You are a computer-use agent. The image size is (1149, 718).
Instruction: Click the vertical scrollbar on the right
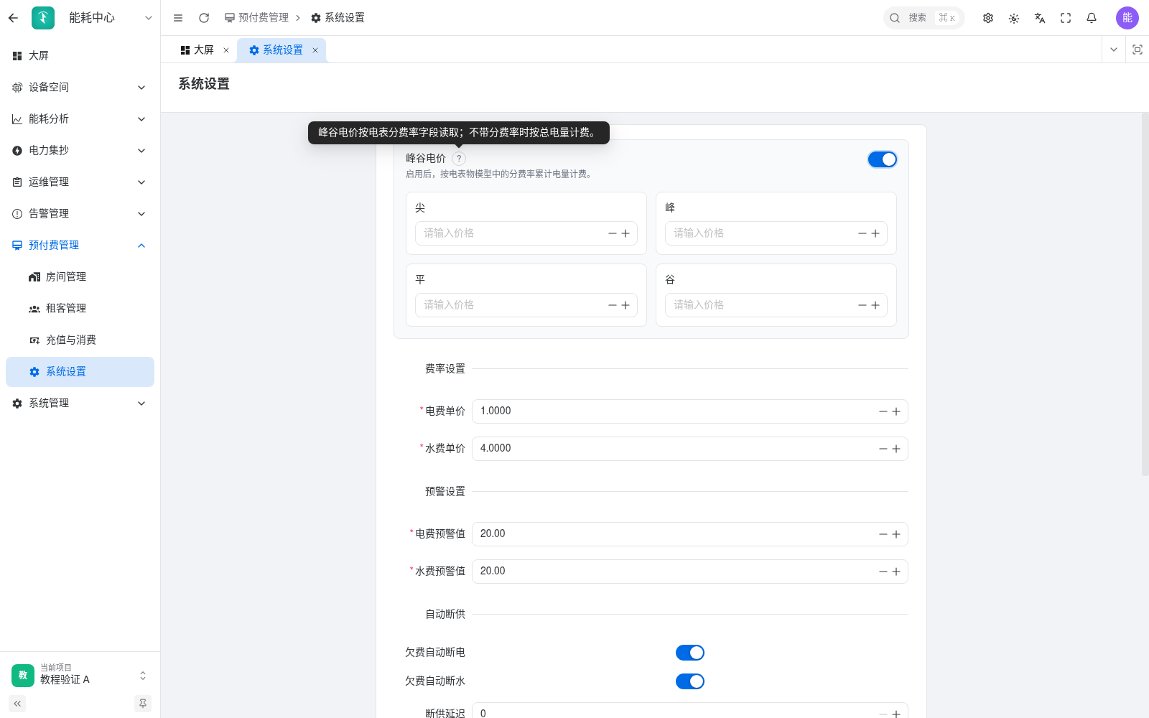tap(1145, 294)
